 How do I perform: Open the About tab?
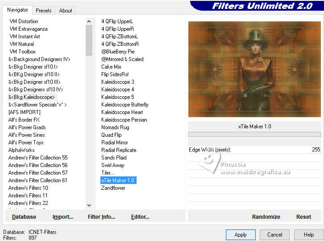click(66, 11)
